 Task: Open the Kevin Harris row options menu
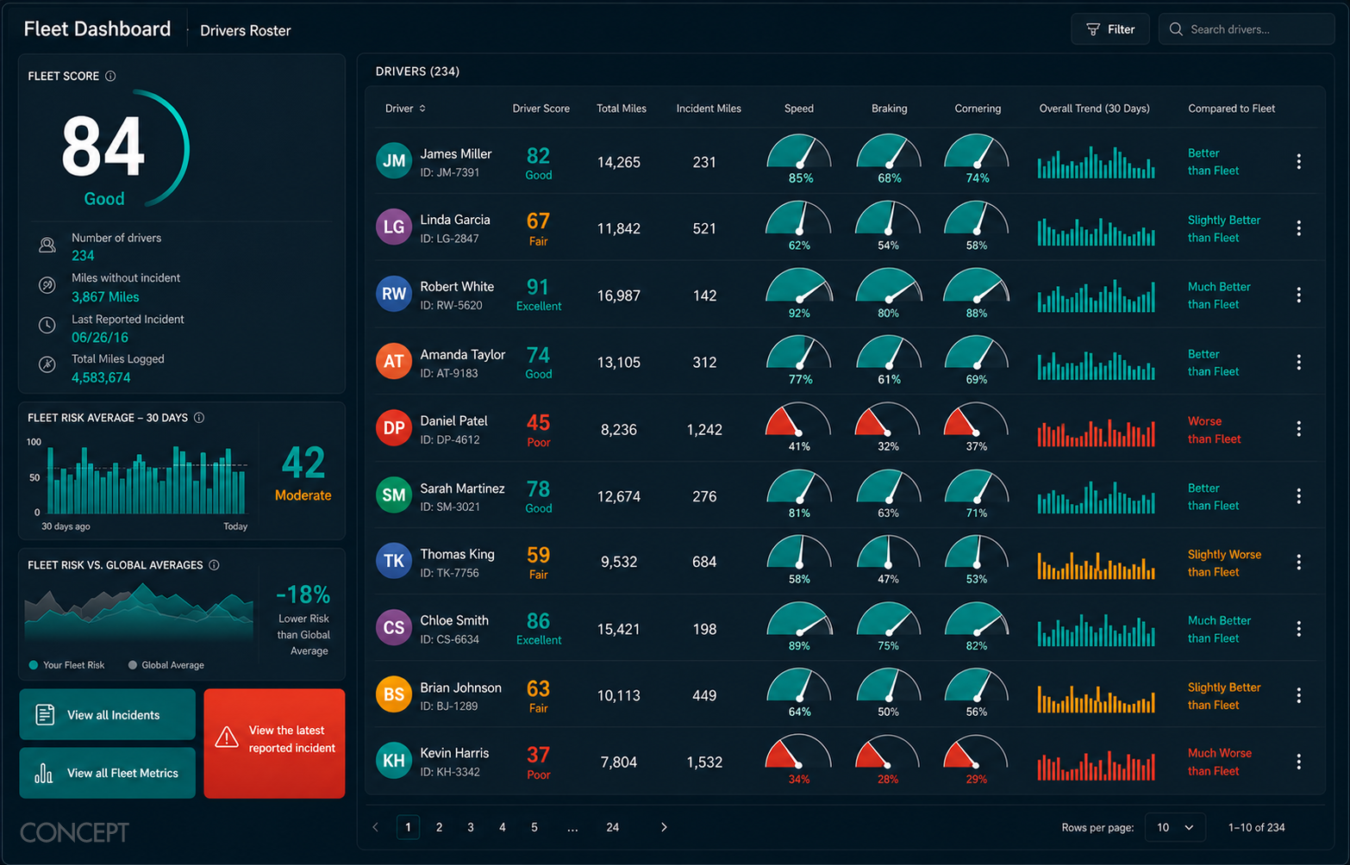[x=1298, y=762]
